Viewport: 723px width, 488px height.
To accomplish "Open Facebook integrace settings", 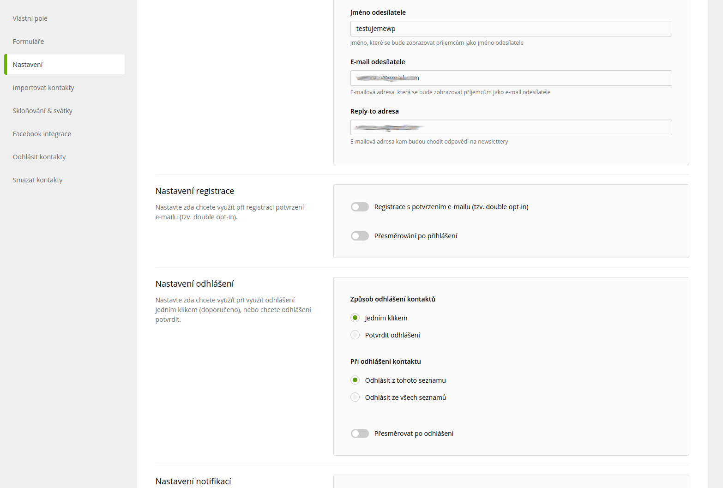I will coord(42,134).
